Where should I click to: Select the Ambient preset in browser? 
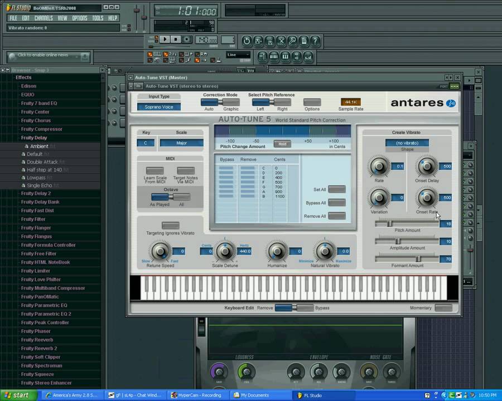39,146
